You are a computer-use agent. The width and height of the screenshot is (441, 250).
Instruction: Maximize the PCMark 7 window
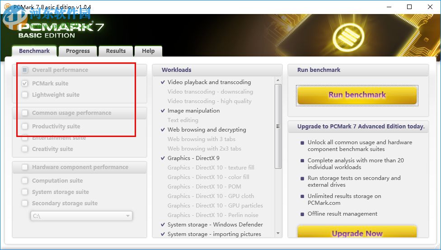[x=409, y=7]
